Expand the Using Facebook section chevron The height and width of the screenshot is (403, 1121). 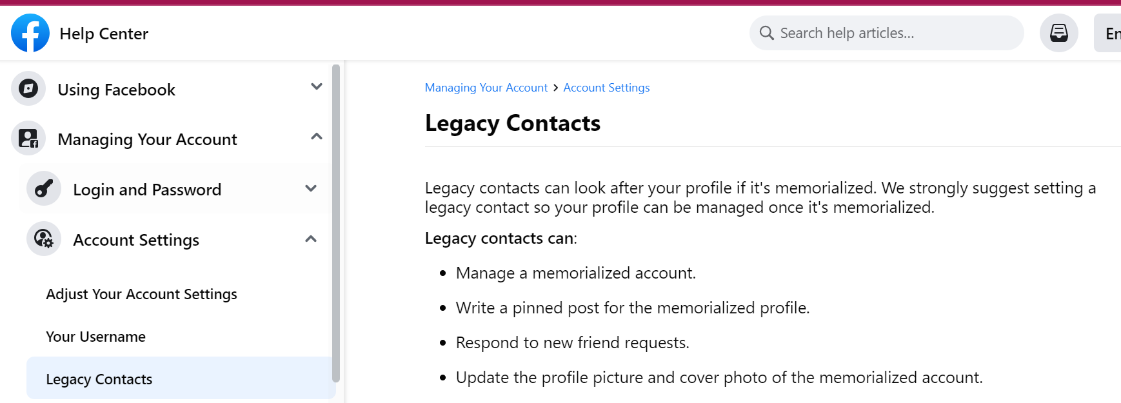[316, 86]
